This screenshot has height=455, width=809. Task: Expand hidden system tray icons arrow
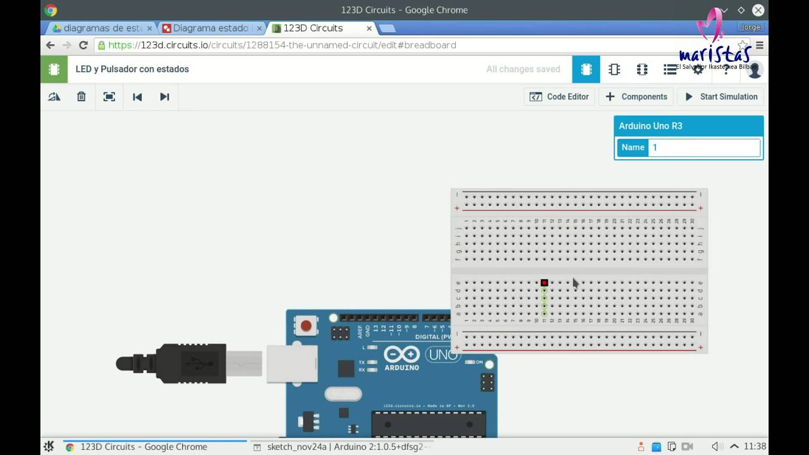pos(734,447)
